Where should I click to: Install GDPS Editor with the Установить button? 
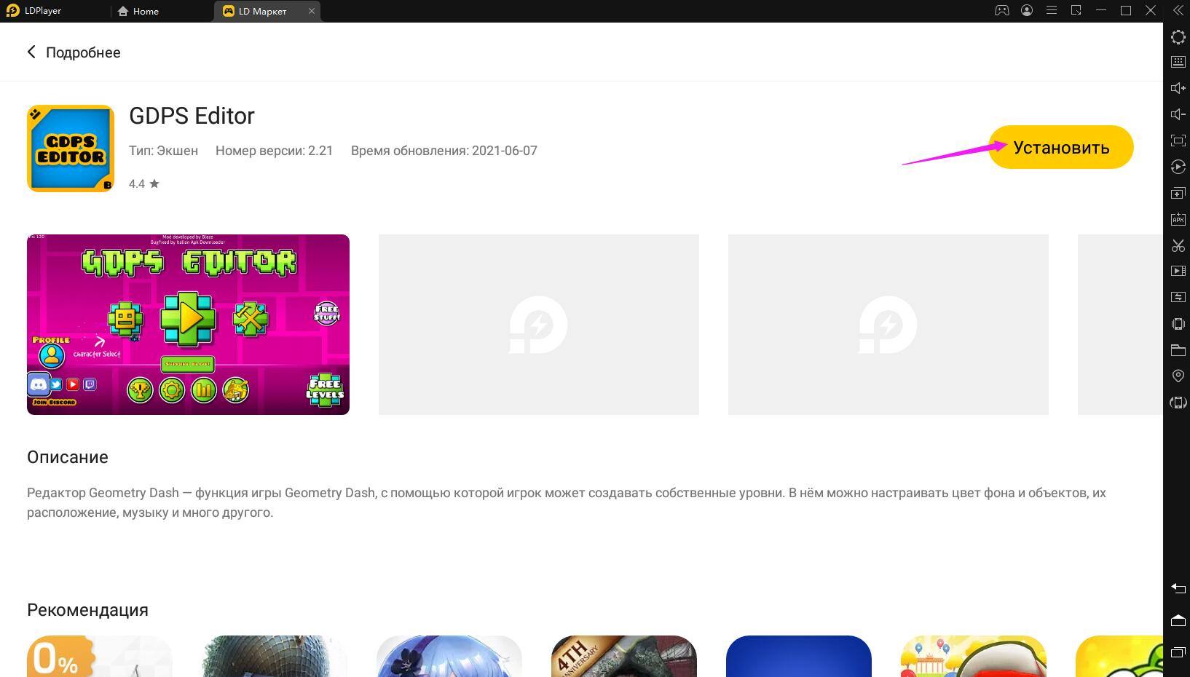tap(1060, 147)
